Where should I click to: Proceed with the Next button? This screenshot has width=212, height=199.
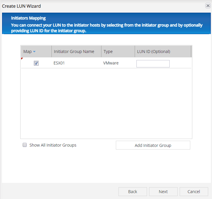(163, 192)
